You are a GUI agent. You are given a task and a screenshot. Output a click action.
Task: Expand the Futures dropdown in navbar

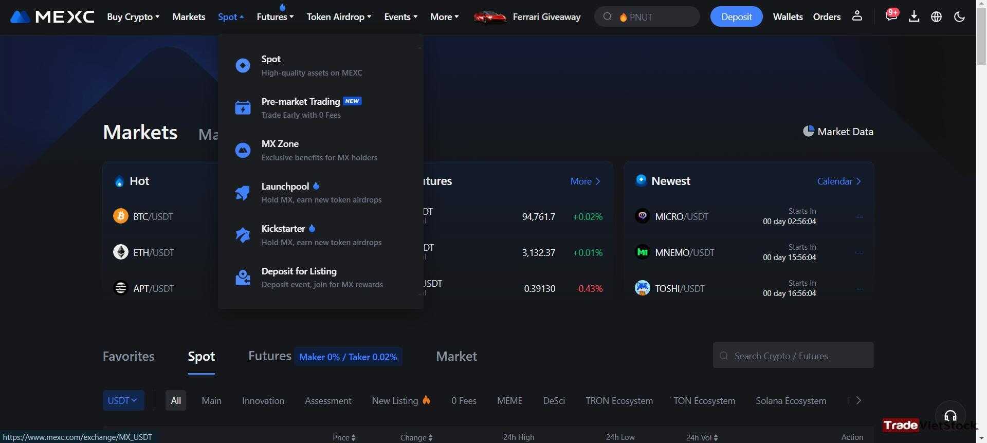275,16
